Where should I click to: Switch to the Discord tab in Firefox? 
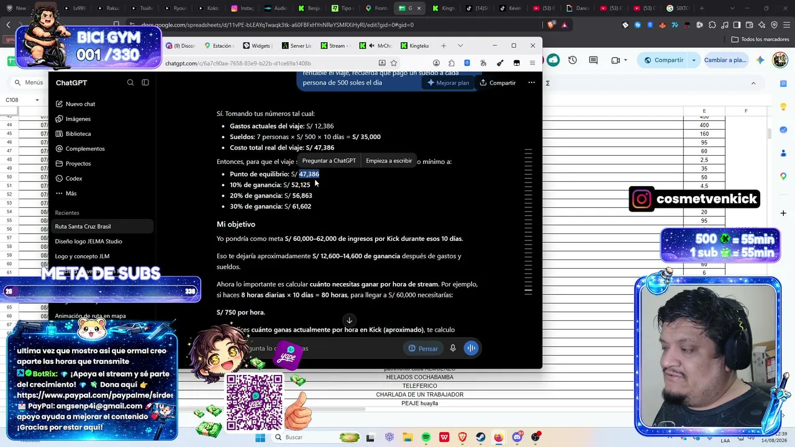tap(180, 45)
